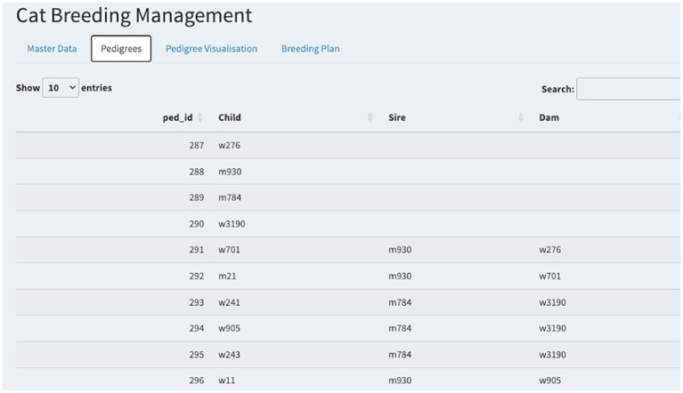The height and width of the screenshot is (393, 683).
Task: Focus the Search input field
Action: tap(629, 89)
